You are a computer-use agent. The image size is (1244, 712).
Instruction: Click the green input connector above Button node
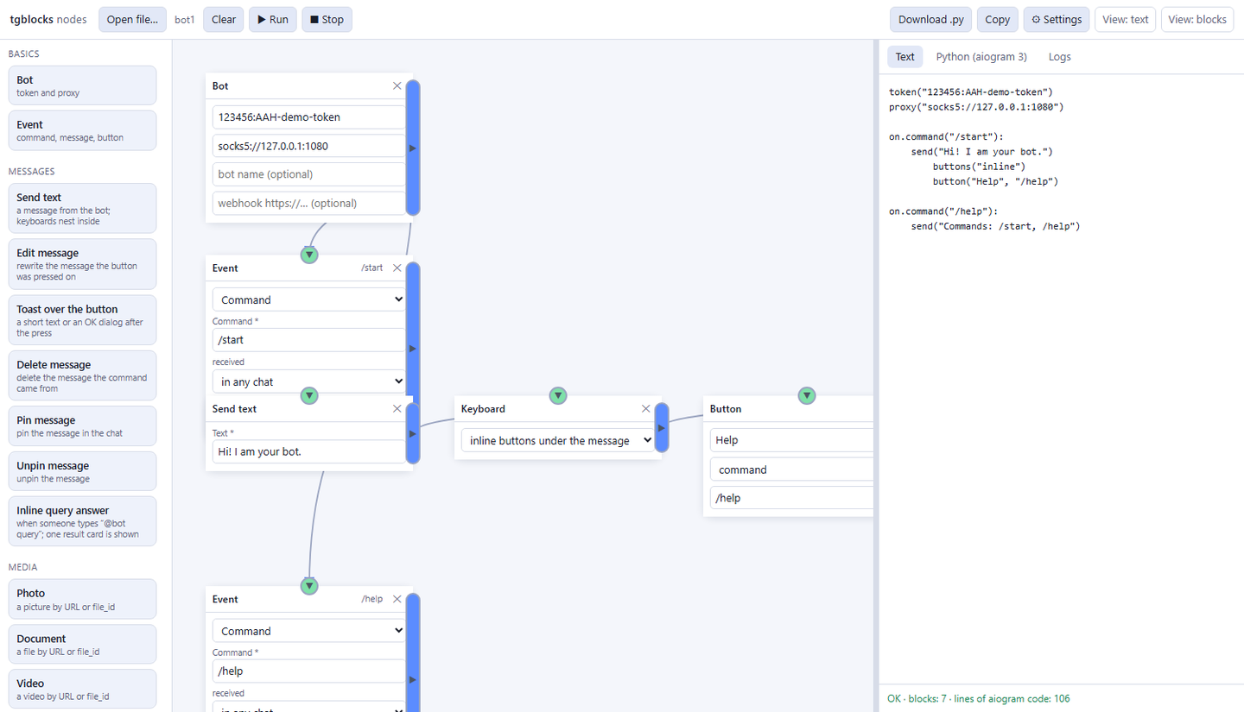(807, 395)
